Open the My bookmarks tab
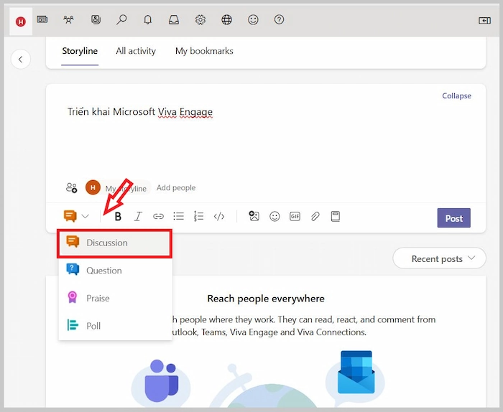Screen dimensions: 503x412 204,51
